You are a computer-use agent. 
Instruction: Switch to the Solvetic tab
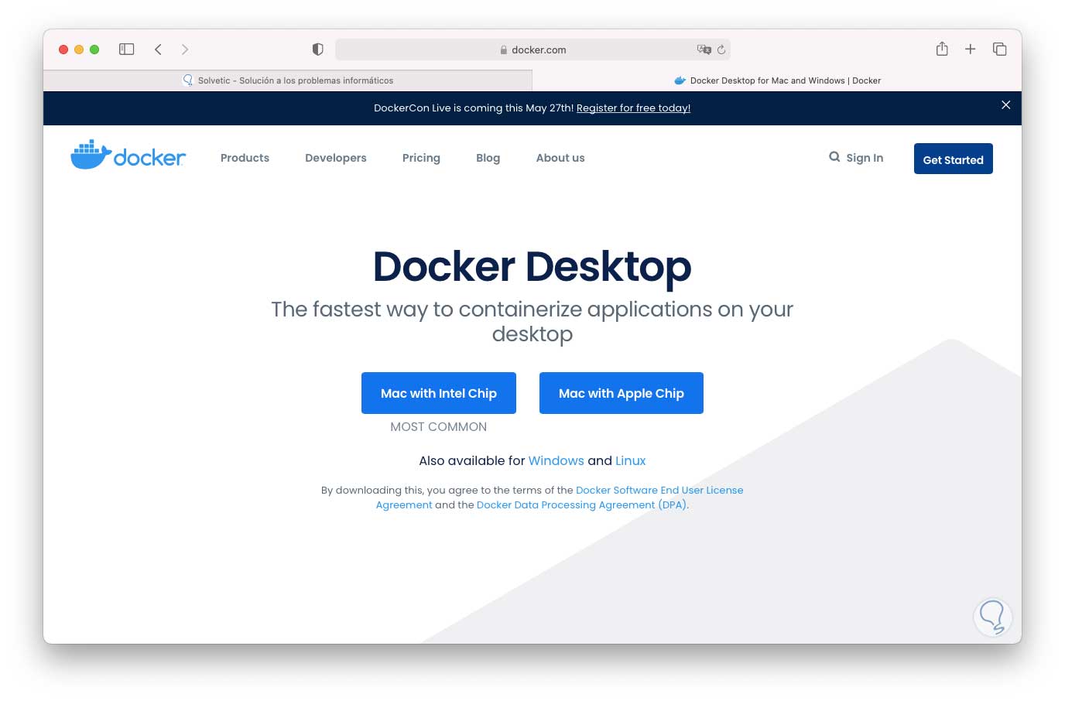click(288, 80)
